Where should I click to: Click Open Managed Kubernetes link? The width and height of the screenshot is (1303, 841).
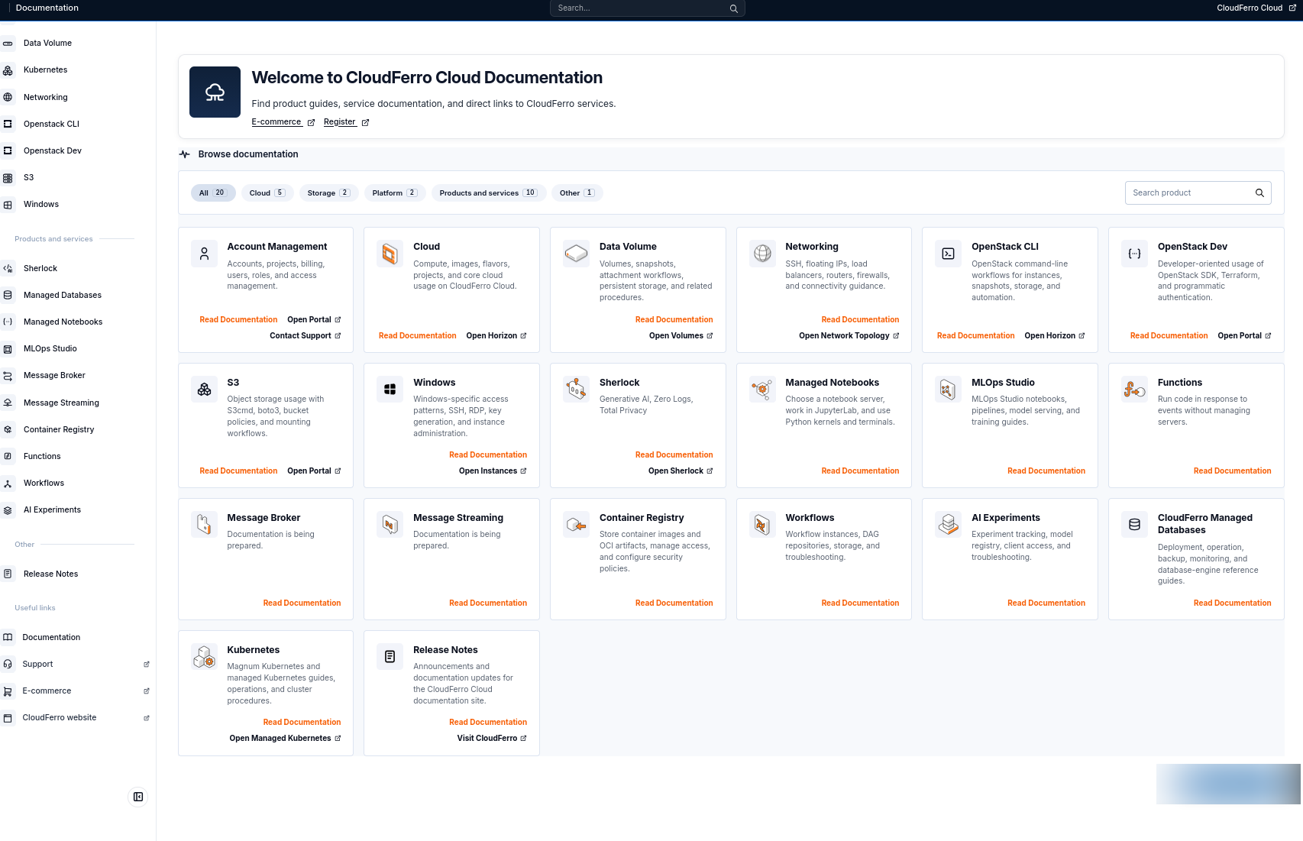click(285, 739)
